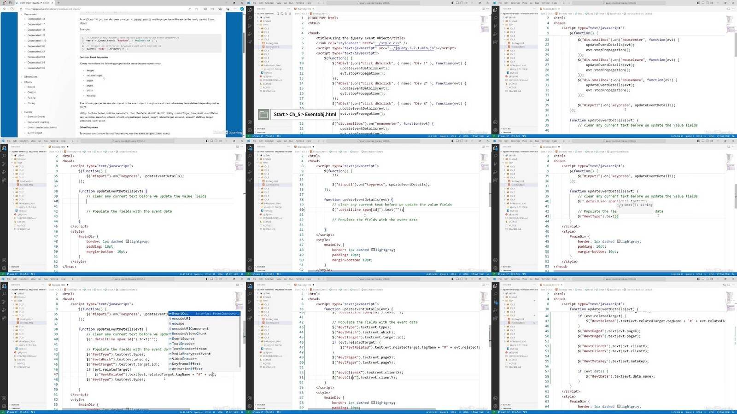The height and width of the screenshot is (414, 737).
Task: Open Terminal menu in the DOCTYPE code window
Action: (300, 3)
